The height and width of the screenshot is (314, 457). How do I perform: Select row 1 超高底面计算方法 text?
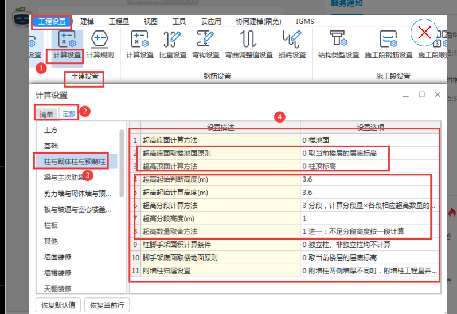click(170, 140)
